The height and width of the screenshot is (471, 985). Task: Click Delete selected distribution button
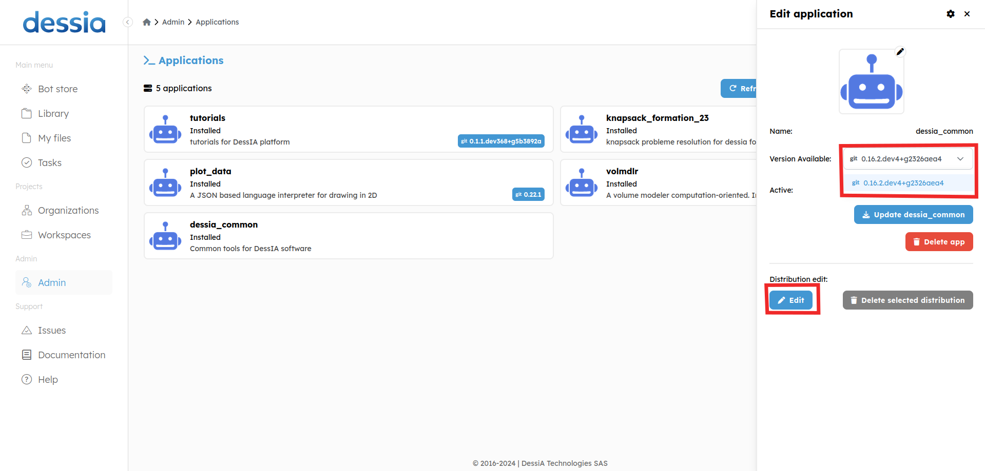(908, 300)
